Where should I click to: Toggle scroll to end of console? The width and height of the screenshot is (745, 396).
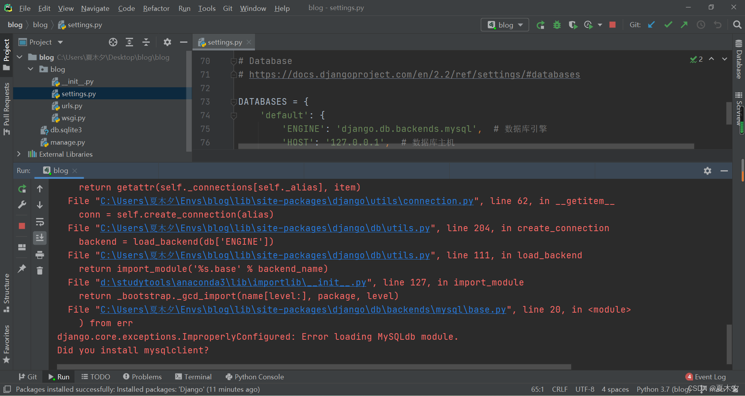pyautogui.click(x=40, y=238)
